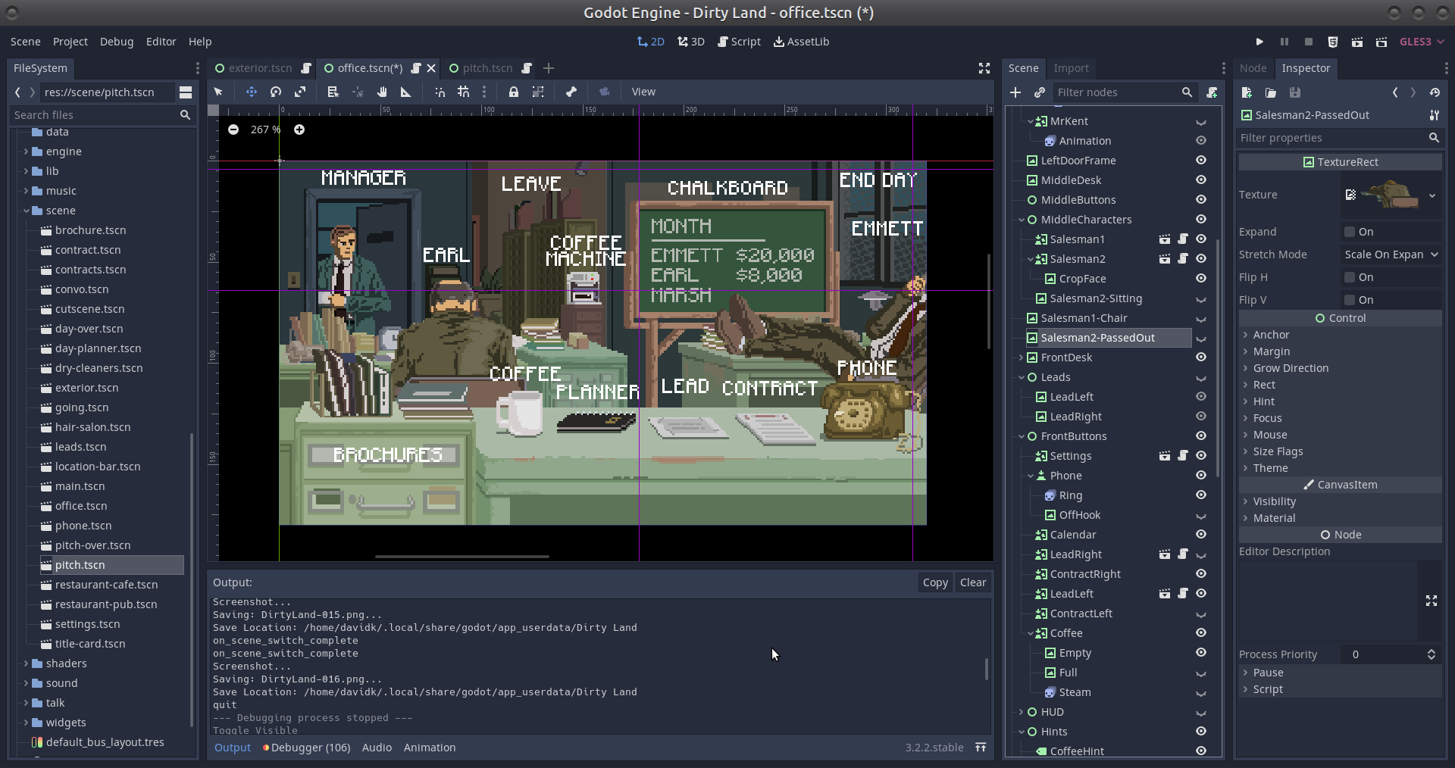
Task: Enable the Expand property checkbox
Action: point(1350,232)
